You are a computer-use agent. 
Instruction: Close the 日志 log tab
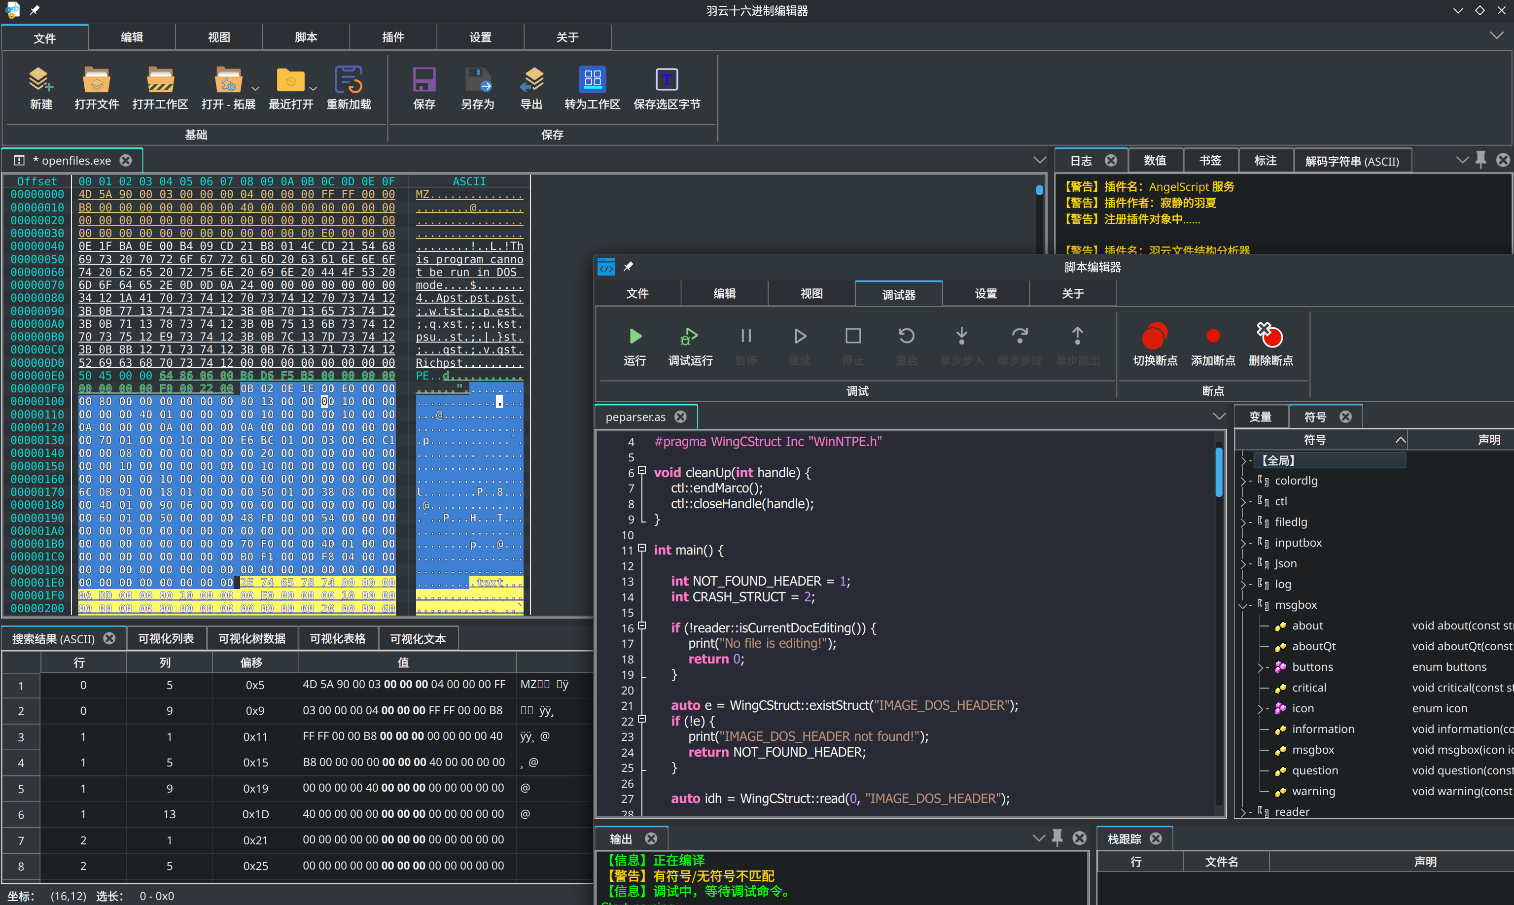(1111, 160)
